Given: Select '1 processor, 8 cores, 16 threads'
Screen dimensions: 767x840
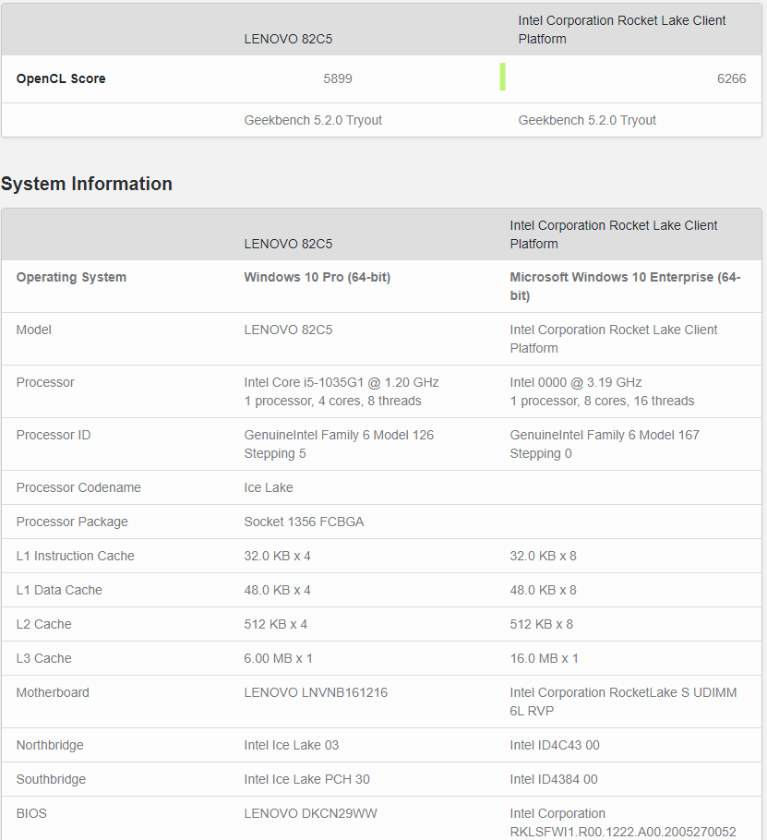Looking at the screenshot, I should 602,402.
